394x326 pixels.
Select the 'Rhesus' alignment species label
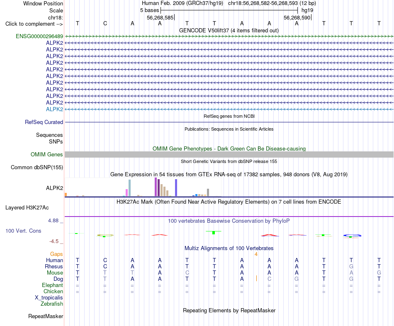54,266
